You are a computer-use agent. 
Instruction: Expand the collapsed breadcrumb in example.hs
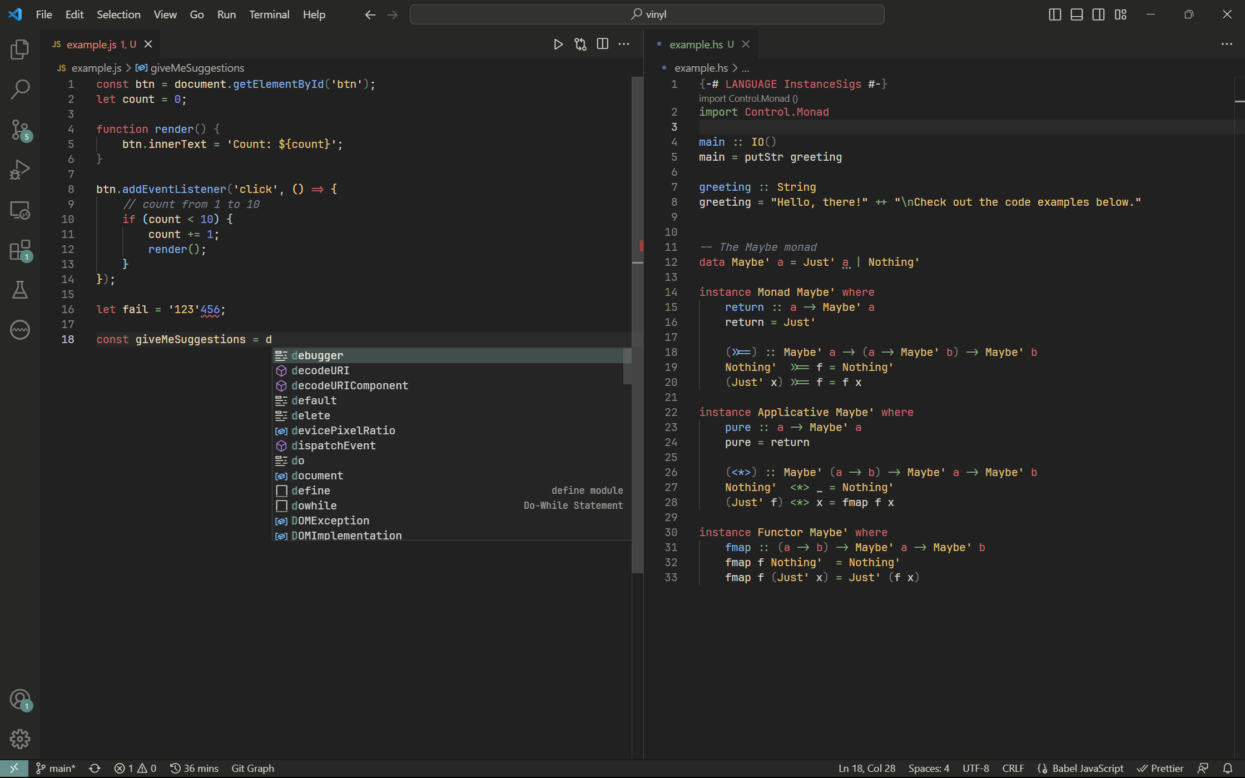click(x=745, y=68)
